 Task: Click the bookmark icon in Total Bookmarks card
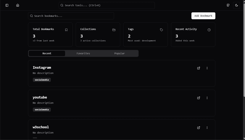pos(66,30)
